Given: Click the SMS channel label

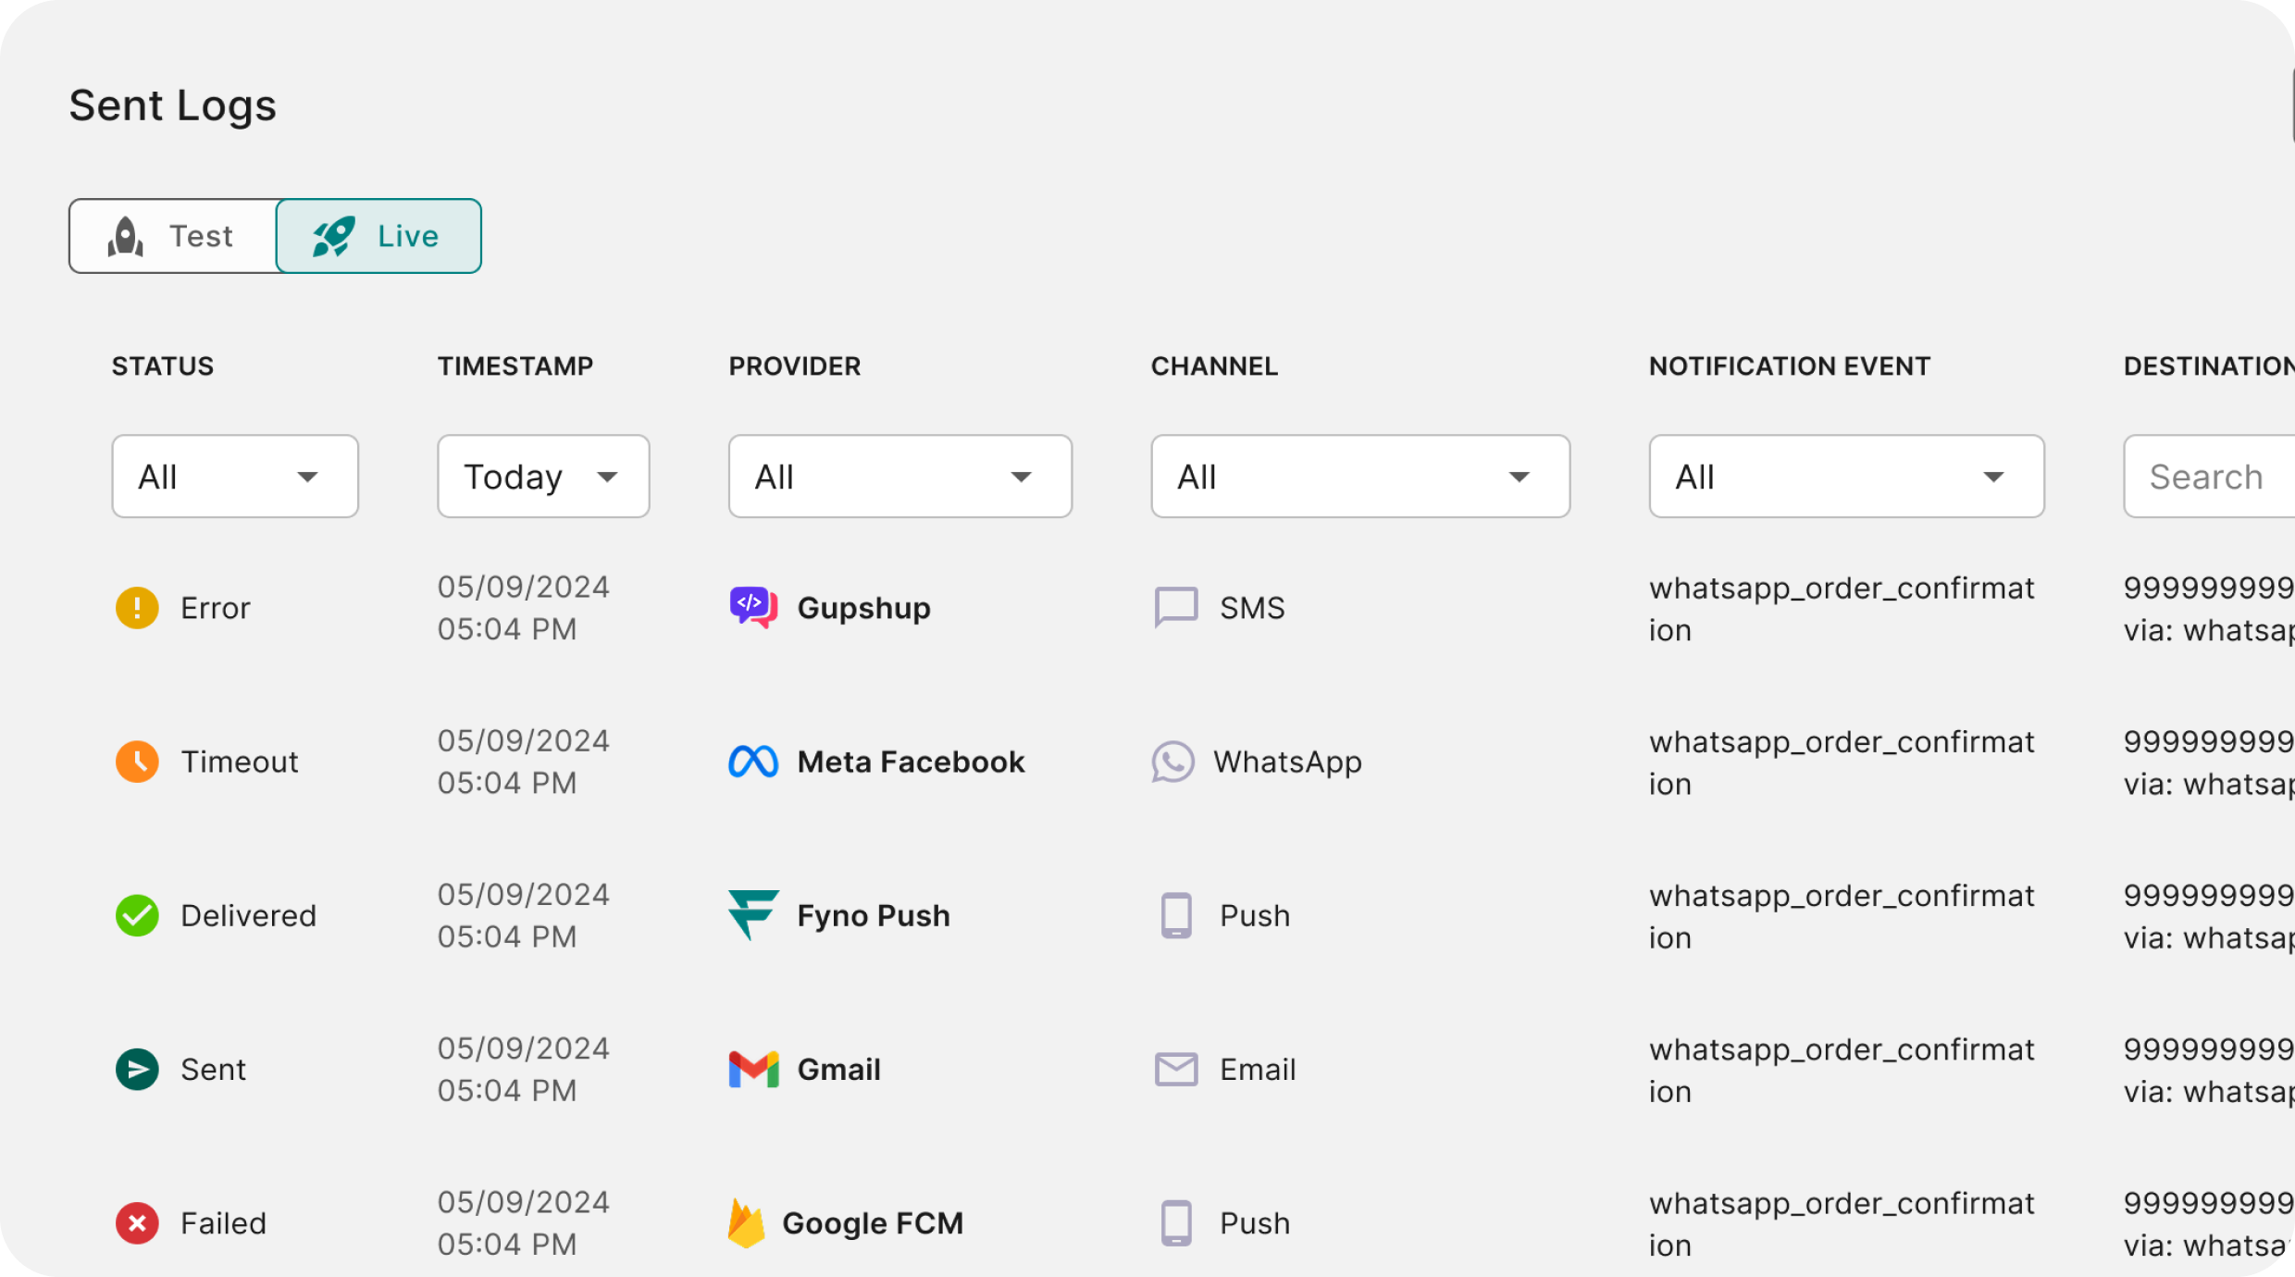Looking at the screenshot, I should click(x=1252, y=608).
